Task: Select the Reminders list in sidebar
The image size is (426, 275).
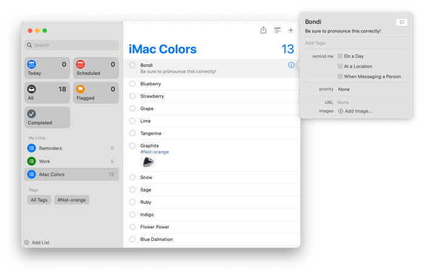Action: [71, 148]
